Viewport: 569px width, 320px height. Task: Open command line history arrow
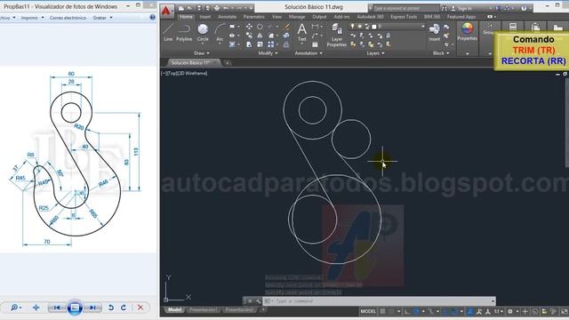click(493, 301)
